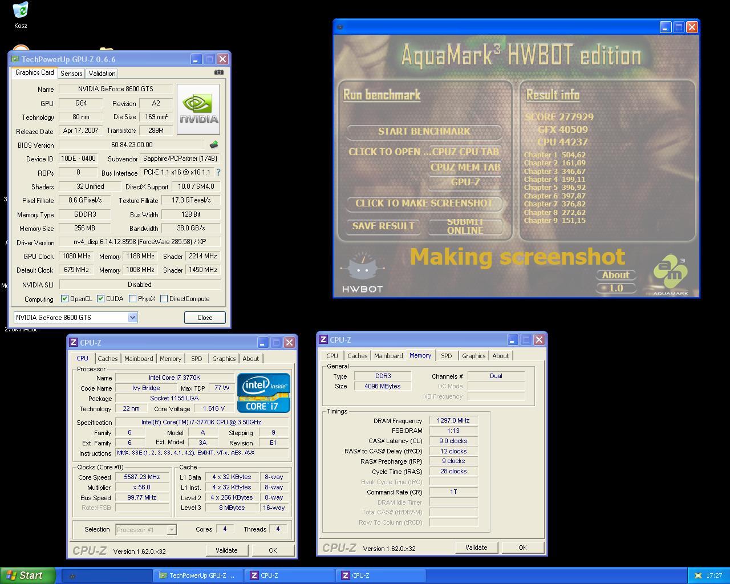Enable the DirectCompute checkbox
730x584 pixels.
(164, 298)
